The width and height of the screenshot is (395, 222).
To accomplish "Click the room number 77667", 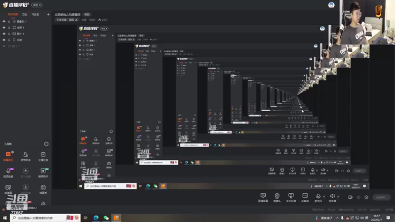I will point(92,20).
